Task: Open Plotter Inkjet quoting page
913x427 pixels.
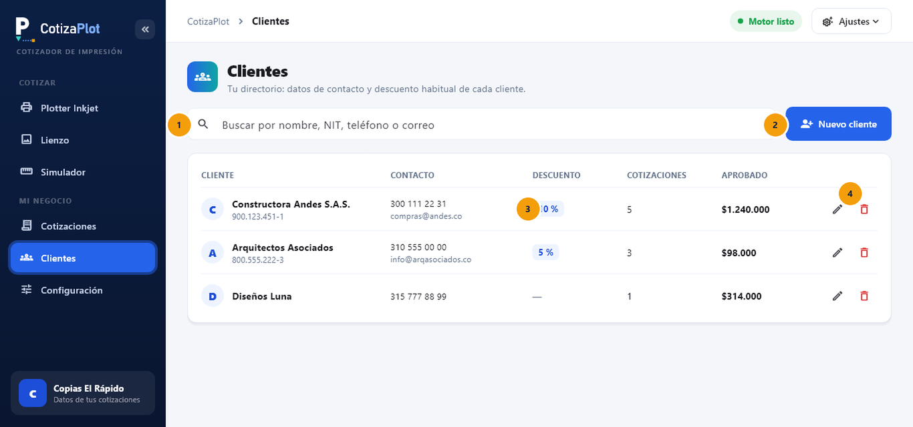Action: (x=83, y=108)
